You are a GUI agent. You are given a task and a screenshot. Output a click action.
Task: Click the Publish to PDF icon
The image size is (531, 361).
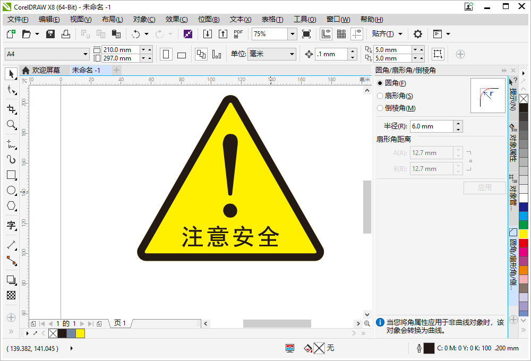pyautogui.click(x=238, y=34)
